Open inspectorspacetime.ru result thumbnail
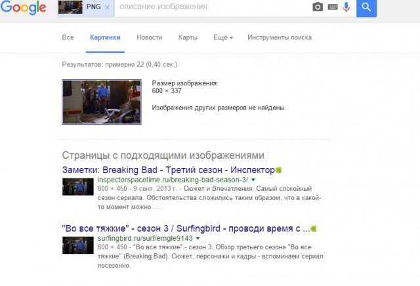This screenshot has width=420, height=286. tap(78, 187)
